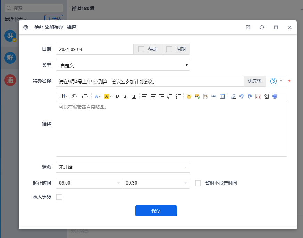Toggle the 私人事务 checkbox

point(59,197)
